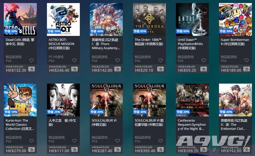Toggle wishlist heart for Dead Cells

31,60
